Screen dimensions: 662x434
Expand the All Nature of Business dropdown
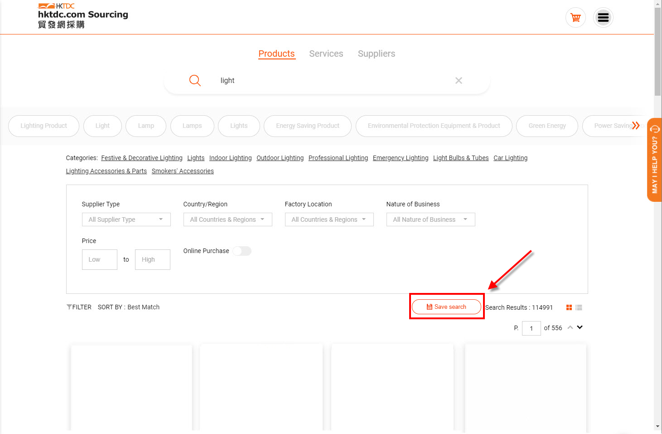click(x=430, y=219)
